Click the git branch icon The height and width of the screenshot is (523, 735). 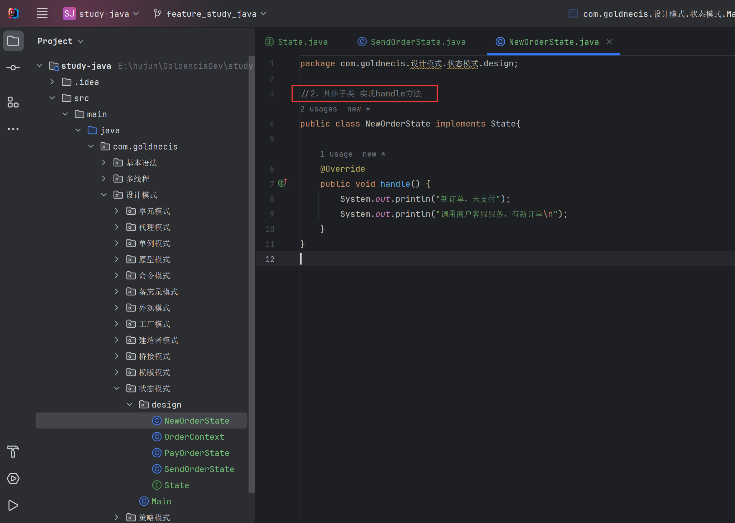click(157, 14)
